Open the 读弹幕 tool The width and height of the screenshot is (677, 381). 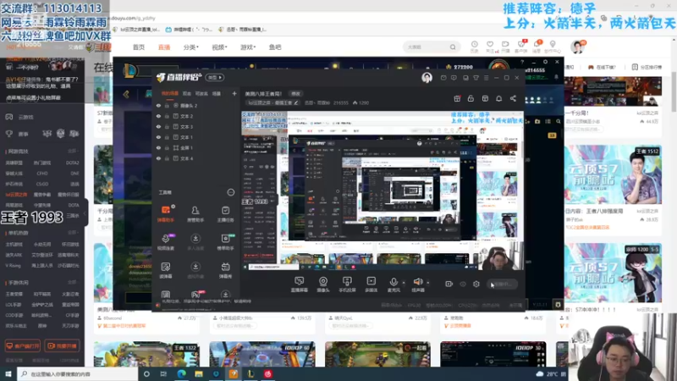[x=166, y=270]
